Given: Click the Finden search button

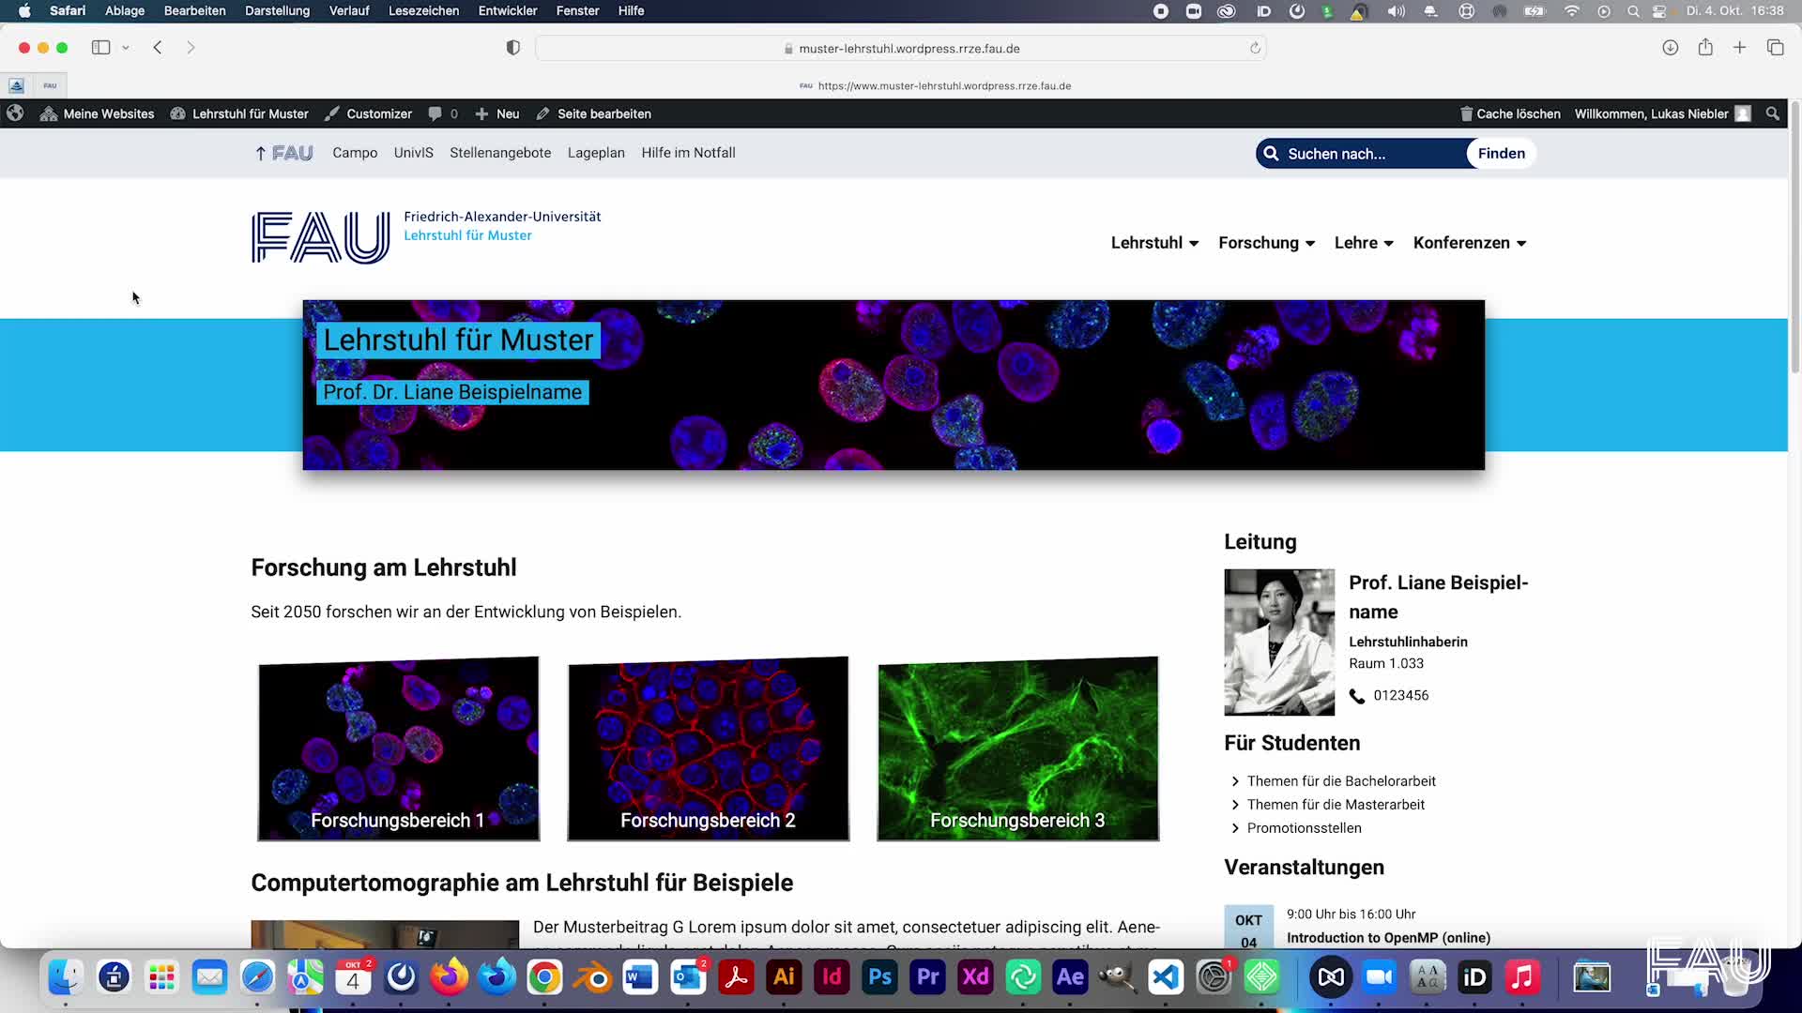Looking at the screenshot, I should [x=1502, y=153].
